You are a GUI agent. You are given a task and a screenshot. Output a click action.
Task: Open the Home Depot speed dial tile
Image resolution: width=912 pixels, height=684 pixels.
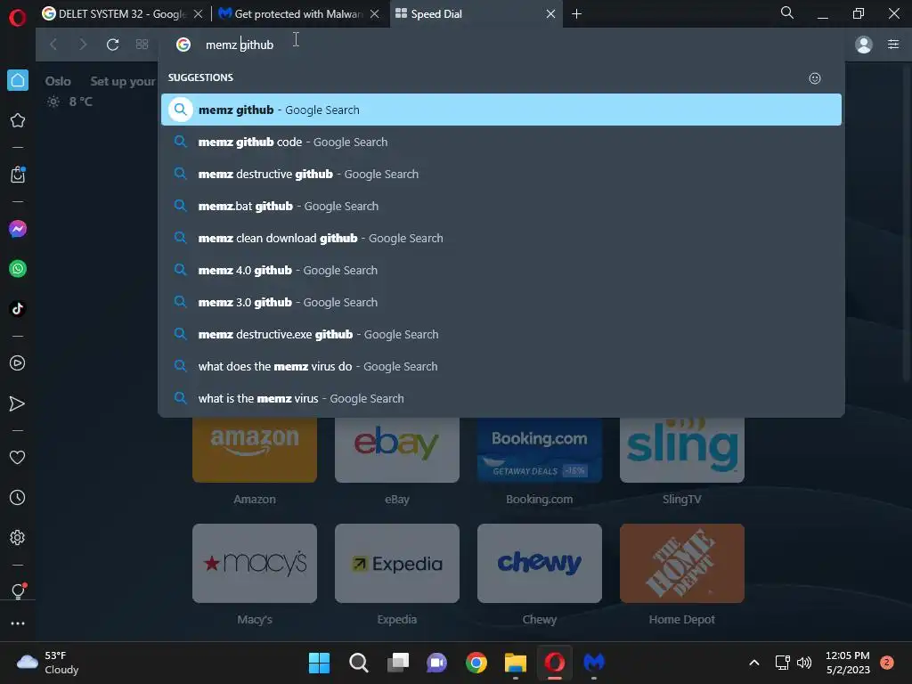[682, 563]
